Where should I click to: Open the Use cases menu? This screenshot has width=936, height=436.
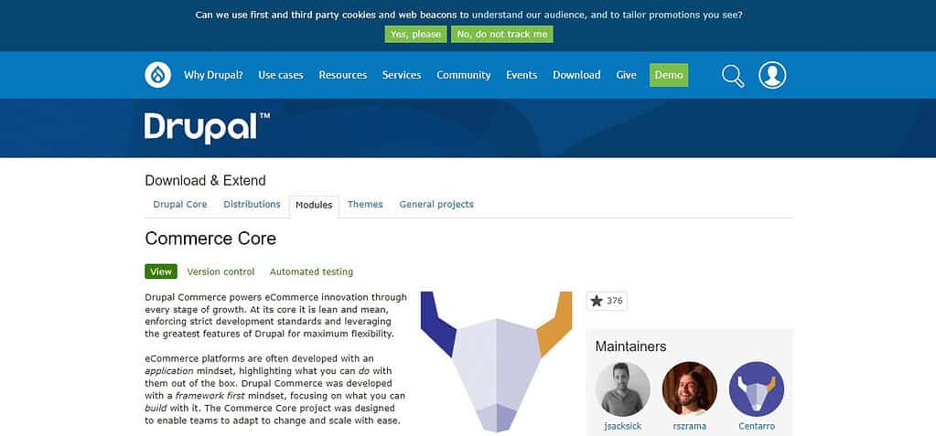point(281,75)
